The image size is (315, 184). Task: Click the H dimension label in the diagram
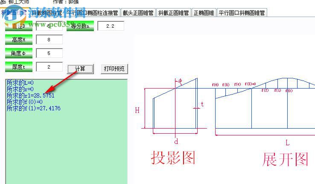tap(137, 110)
